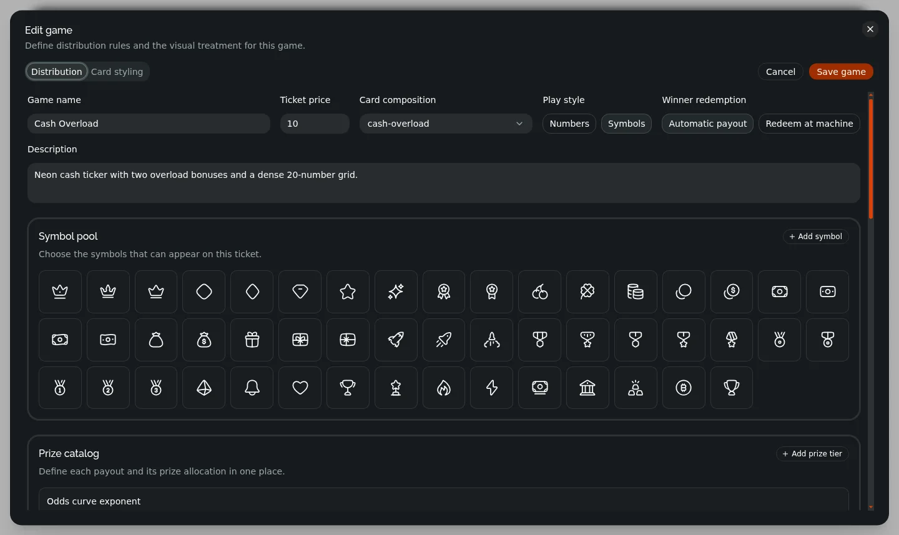This screenshot has width=899, height=535.
Task: Select the lightning bolt symbol
Action: 492,388
